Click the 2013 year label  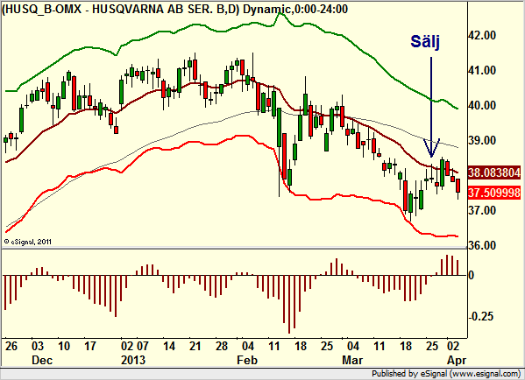133,360
